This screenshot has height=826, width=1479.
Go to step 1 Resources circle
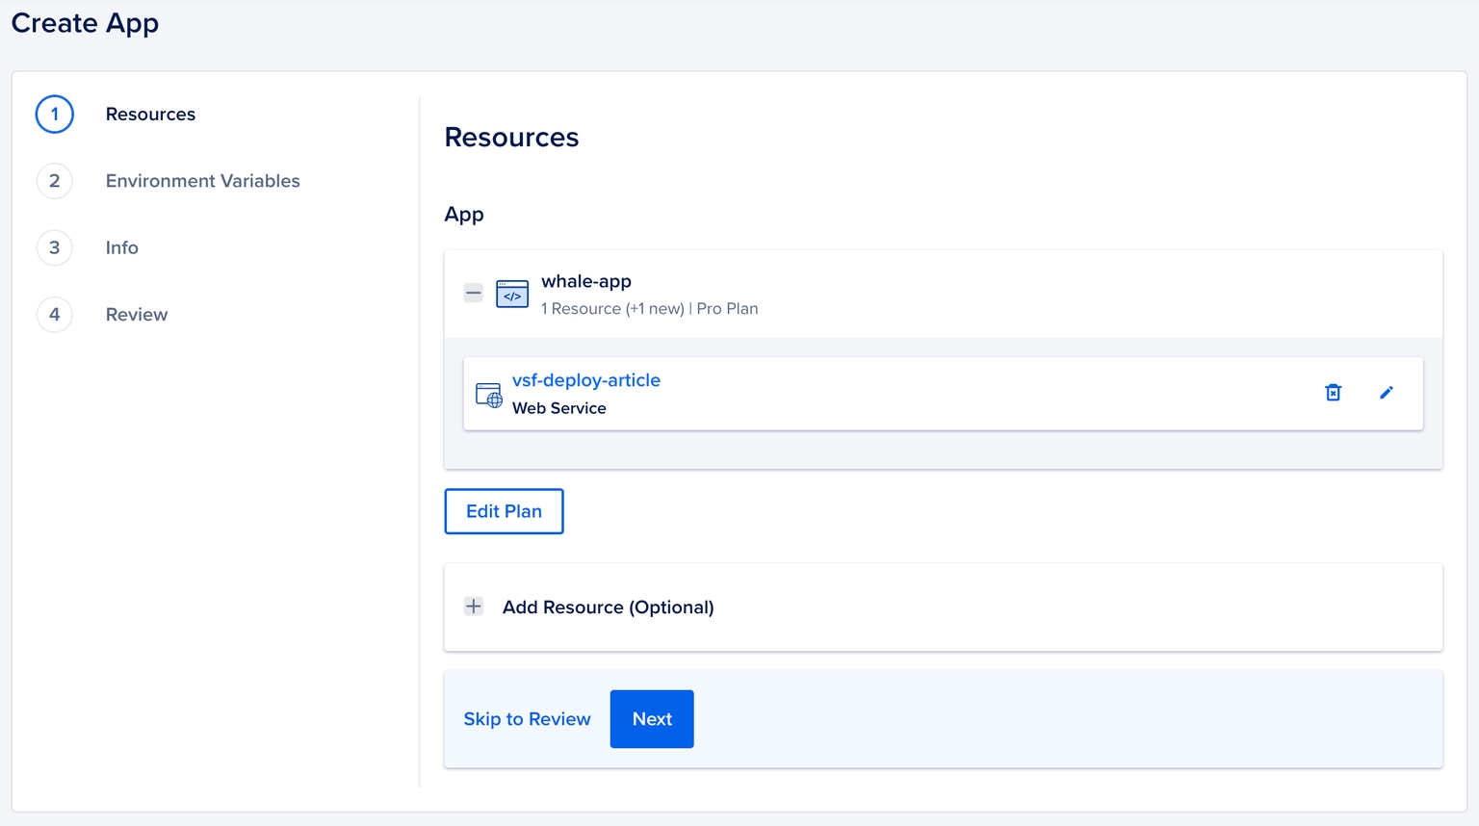click(55, 115)
